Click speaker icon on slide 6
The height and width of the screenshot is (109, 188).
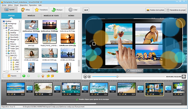click(x=153, y=94)
